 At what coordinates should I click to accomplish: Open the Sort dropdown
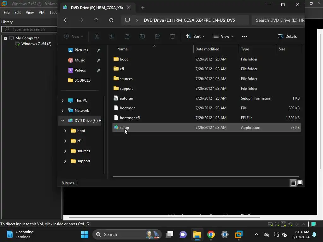click(195, 37)
